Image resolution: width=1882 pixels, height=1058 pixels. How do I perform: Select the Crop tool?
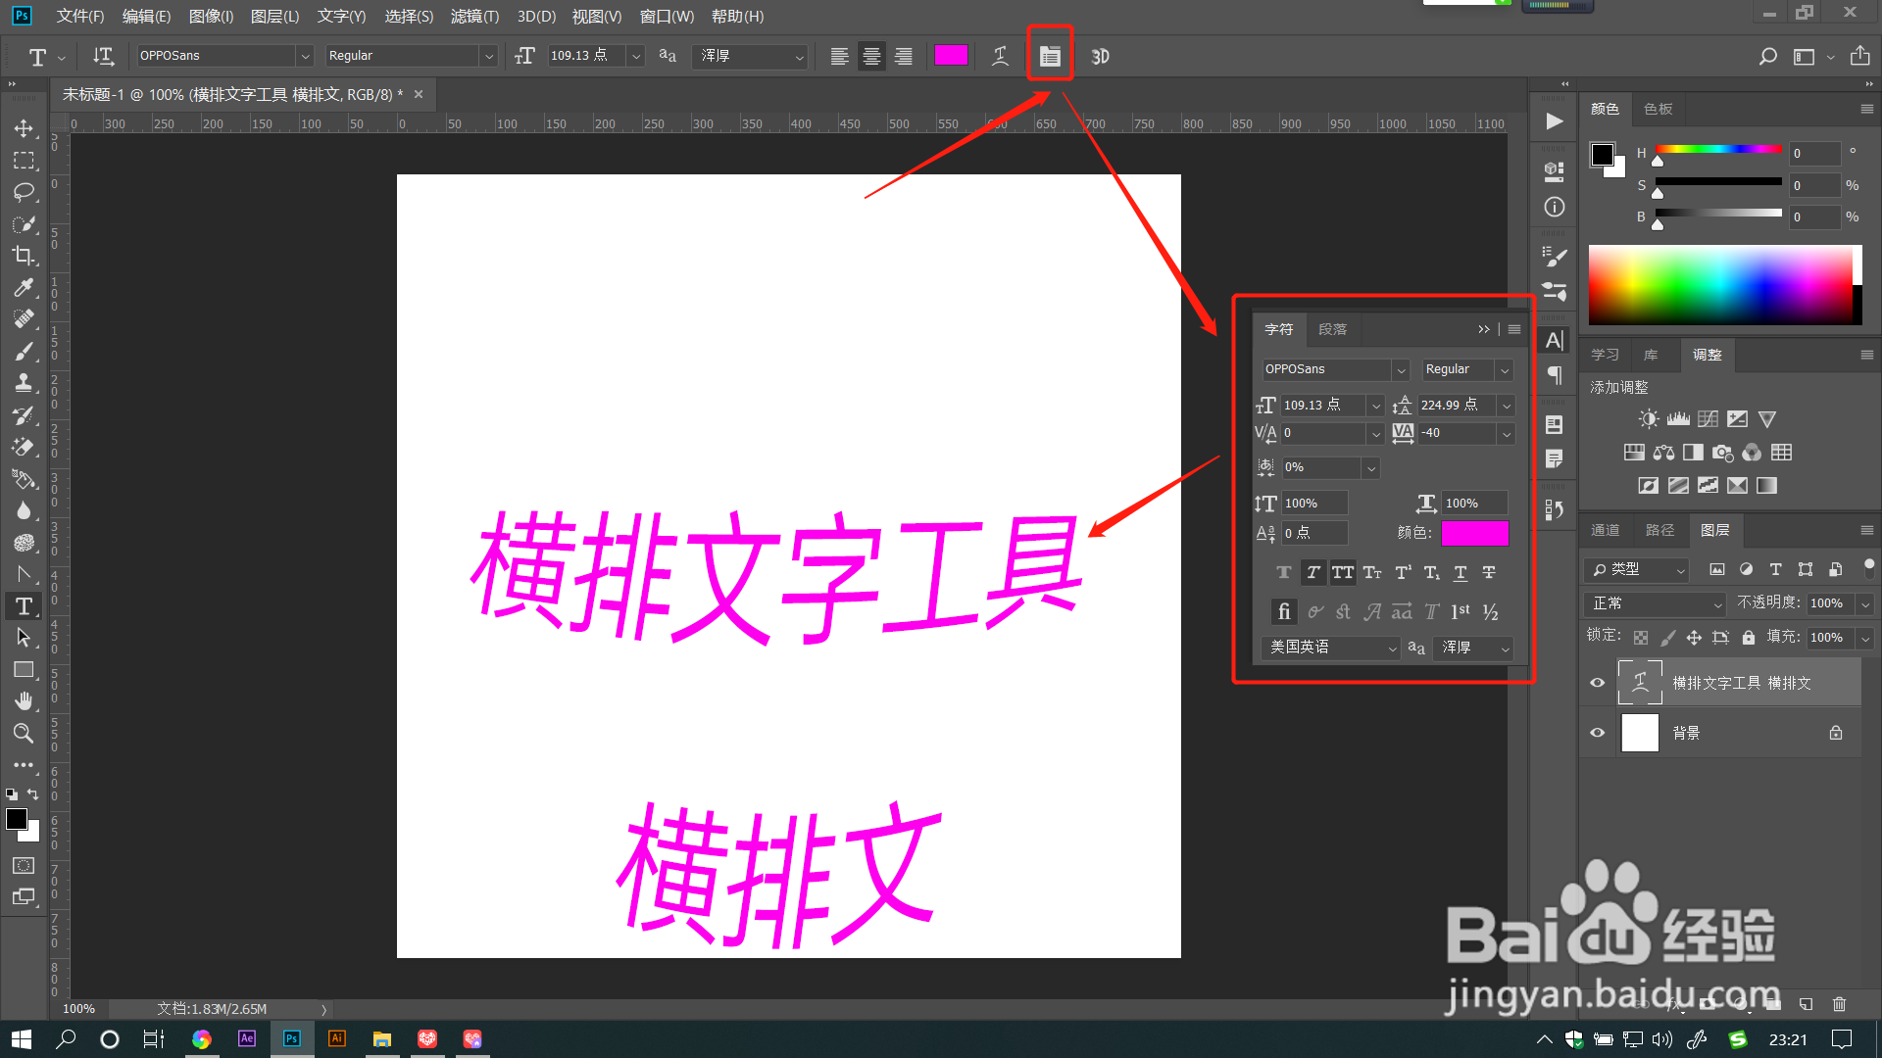pyautogui.click(x=24, y=256)
